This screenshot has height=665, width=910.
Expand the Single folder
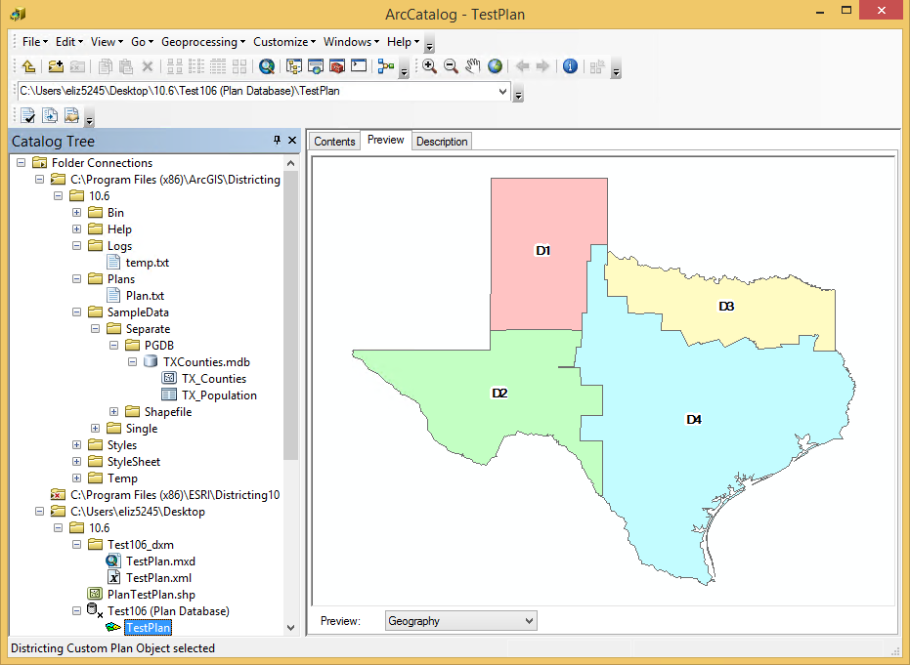click(x=95, y=428)
